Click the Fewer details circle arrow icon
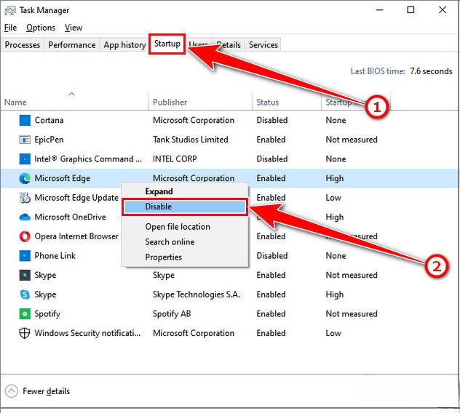This screenshot has width=460, height=413. [x=12, y=391]
